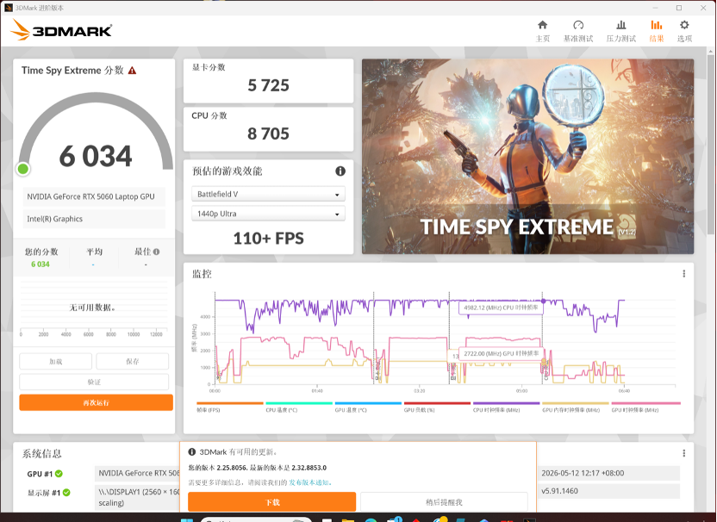Viewport: 717px width, 522px height.
Task: Click the 显卡分数 value 5 725
Action: [x=268, y=85]
